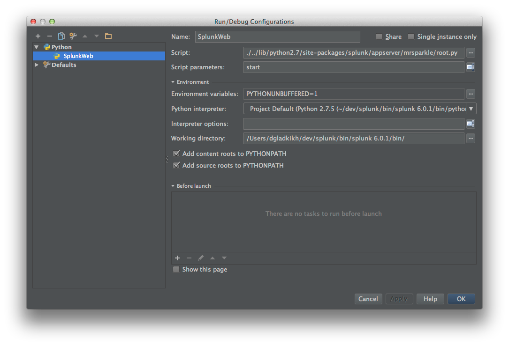
Task: Click the Apply button
Action: coord(399,299)
